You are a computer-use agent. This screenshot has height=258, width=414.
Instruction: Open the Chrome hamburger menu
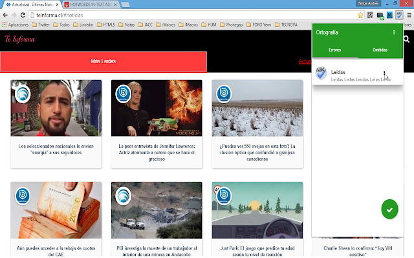point(409,15)
